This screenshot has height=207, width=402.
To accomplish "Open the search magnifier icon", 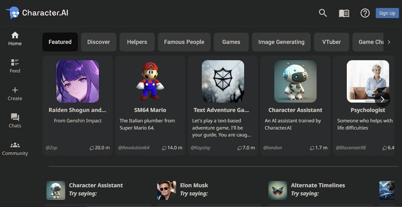I will click(323, 13).
